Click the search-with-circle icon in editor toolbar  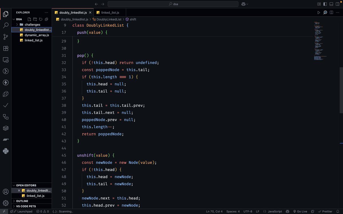click(325, 13)
